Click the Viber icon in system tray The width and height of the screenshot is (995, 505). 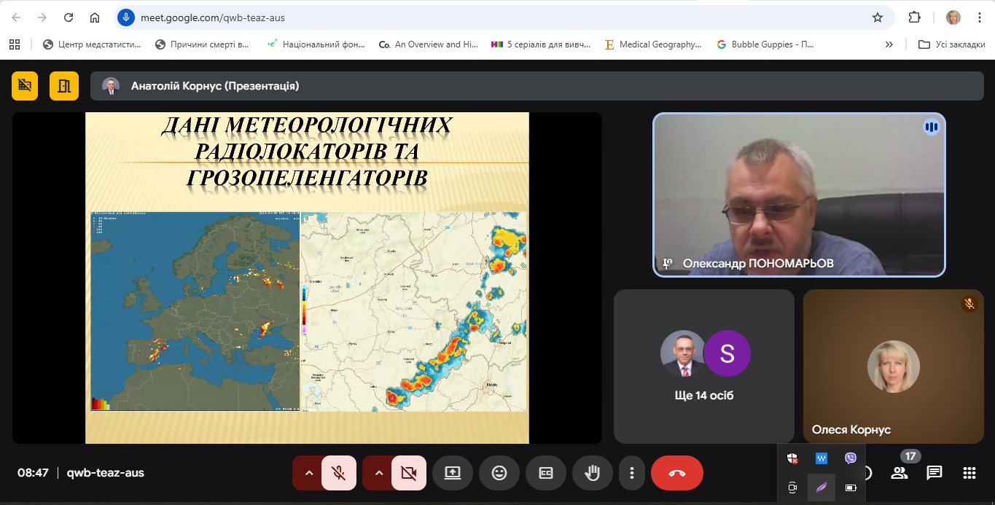click(x=850, y=458)
